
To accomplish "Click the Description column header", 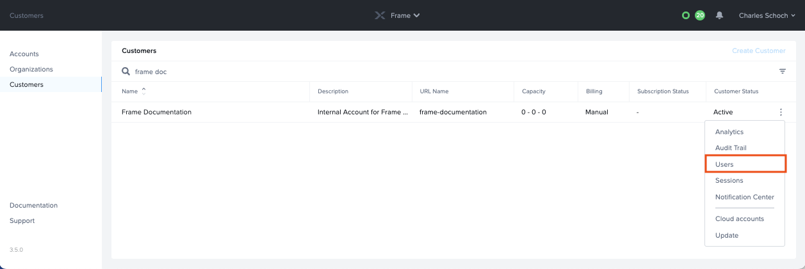I will (333, 91).
